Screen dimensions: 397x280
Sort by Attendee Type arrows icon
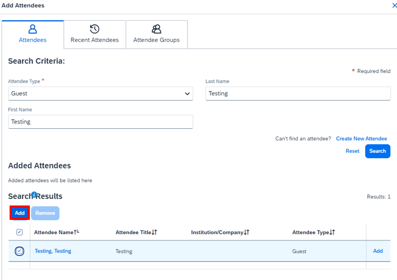point(332,233)
